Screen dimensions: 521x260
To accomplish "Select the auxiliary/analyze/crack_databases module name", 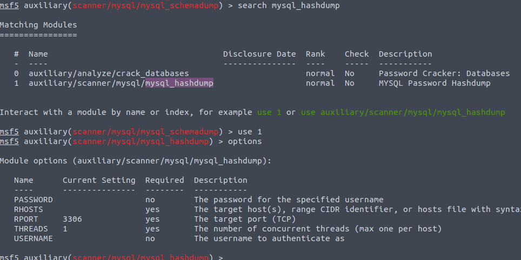I will point(109,73).
